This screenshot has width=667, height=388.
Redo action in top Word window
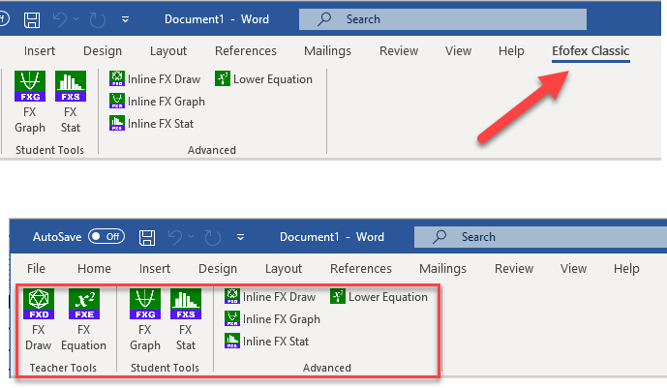click(98, 19)
